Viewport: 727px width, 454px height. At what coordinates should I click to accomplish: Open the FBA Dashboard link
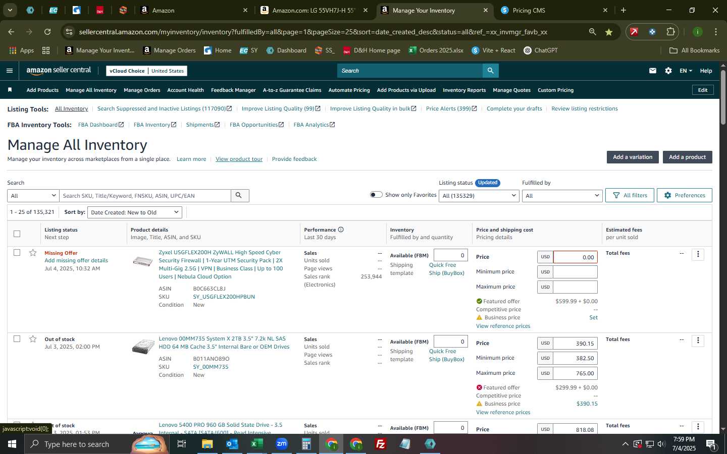coord(101,125)
